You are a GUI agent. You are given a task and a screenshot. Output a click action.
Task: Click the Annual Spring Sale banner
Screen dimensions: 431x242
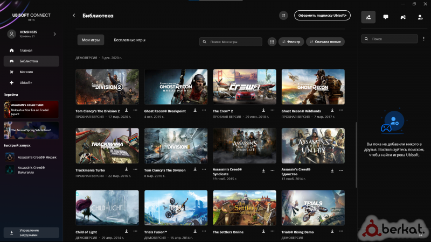tap(31, 130)
